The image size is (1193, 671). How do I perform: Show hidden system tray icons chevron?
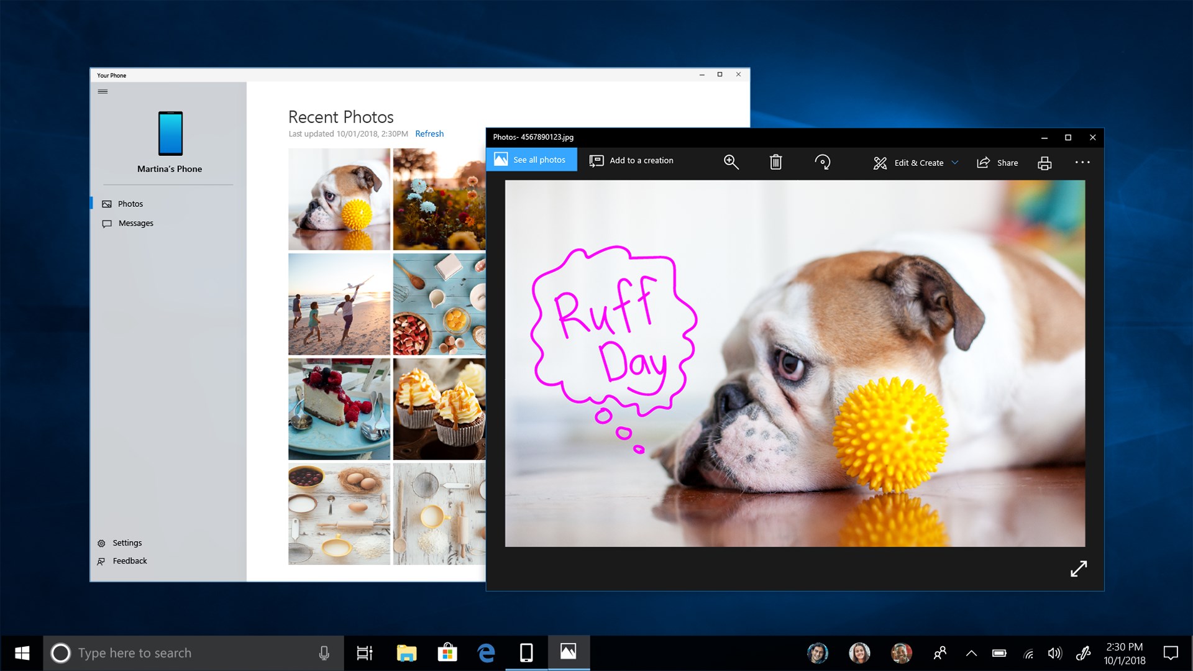pos(971,653)
